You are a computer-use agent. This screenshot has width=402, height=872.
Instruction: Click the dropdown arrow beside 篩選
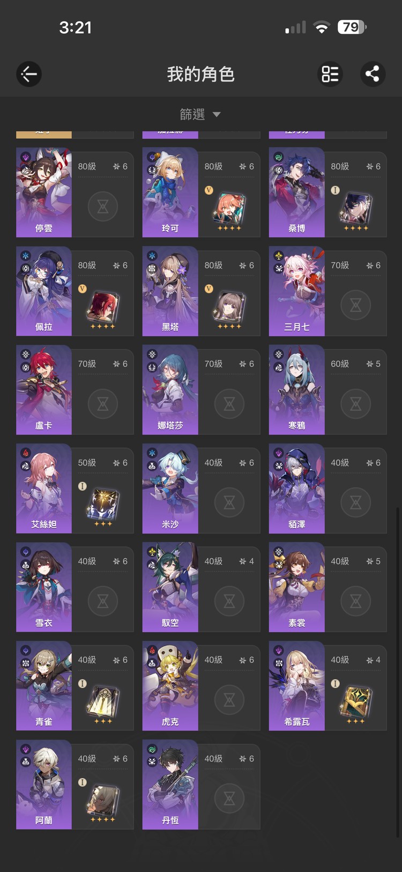point(217,114)
